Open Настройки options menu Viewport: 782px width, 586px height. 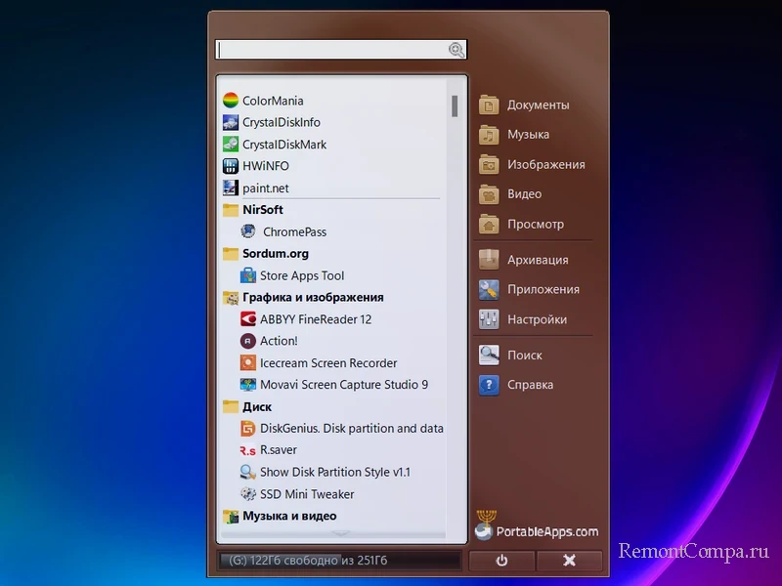[536, 319]
